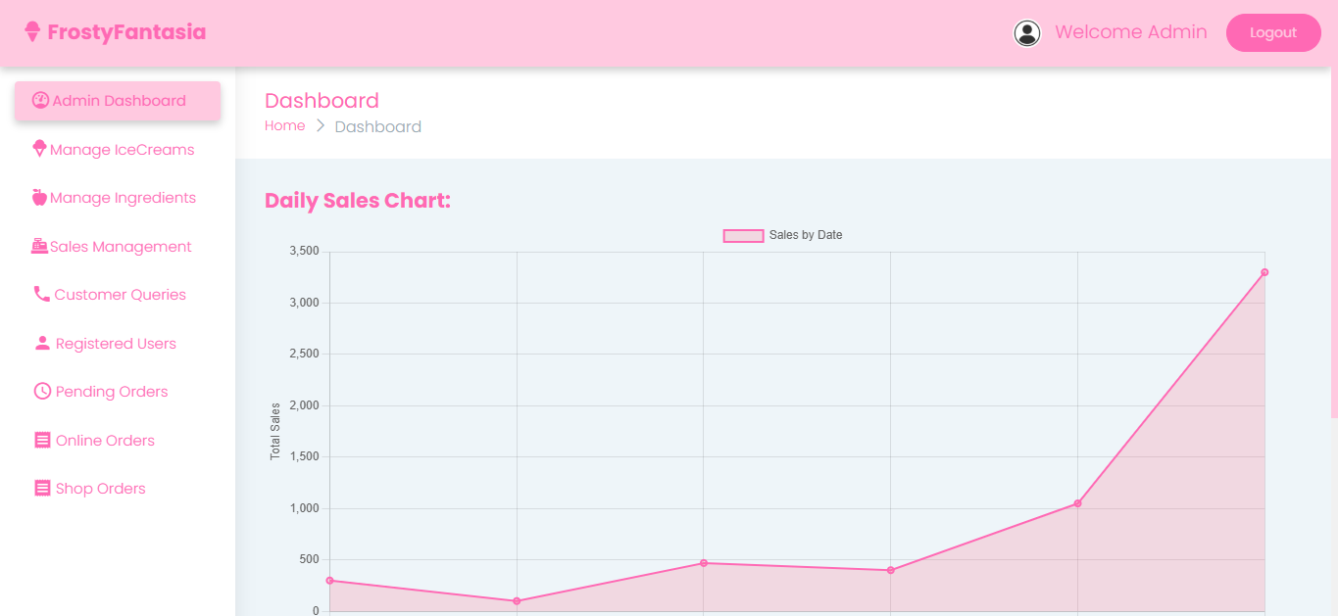Open the Sales Management menu item
The height and width of the screenshot is (616, 1338).
[x=121, y=247]
